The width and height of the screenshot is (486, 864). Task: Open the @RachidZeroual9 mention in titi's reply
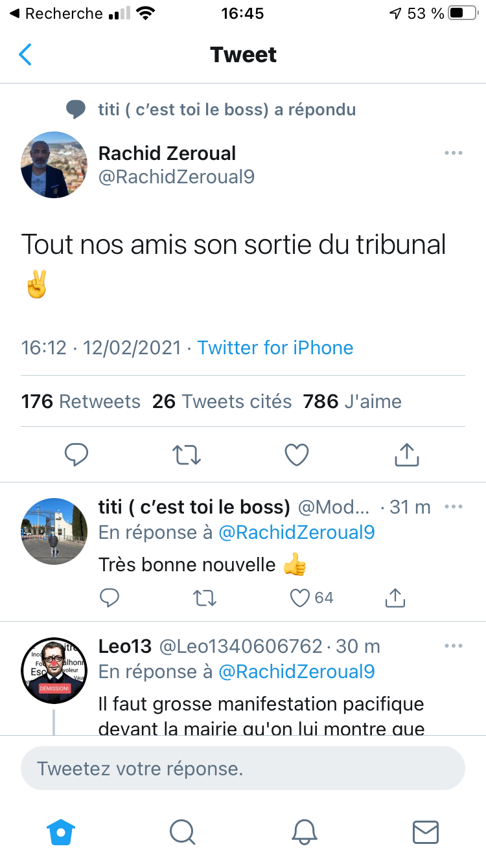297,532
